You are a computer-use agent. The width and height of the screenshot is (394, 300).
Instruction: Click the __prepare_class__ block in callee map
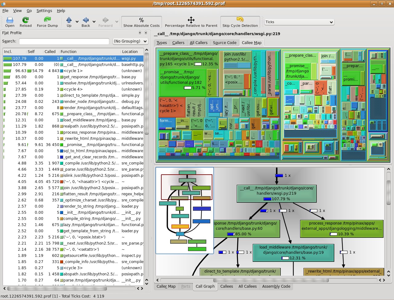point(189,59)
